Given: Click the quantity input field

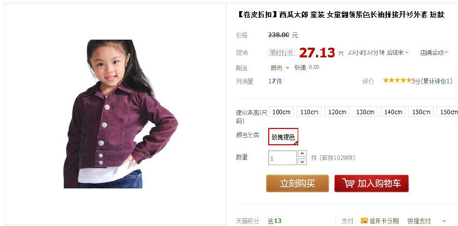Looking at the screenshot, I should click(x=282, y=158).
